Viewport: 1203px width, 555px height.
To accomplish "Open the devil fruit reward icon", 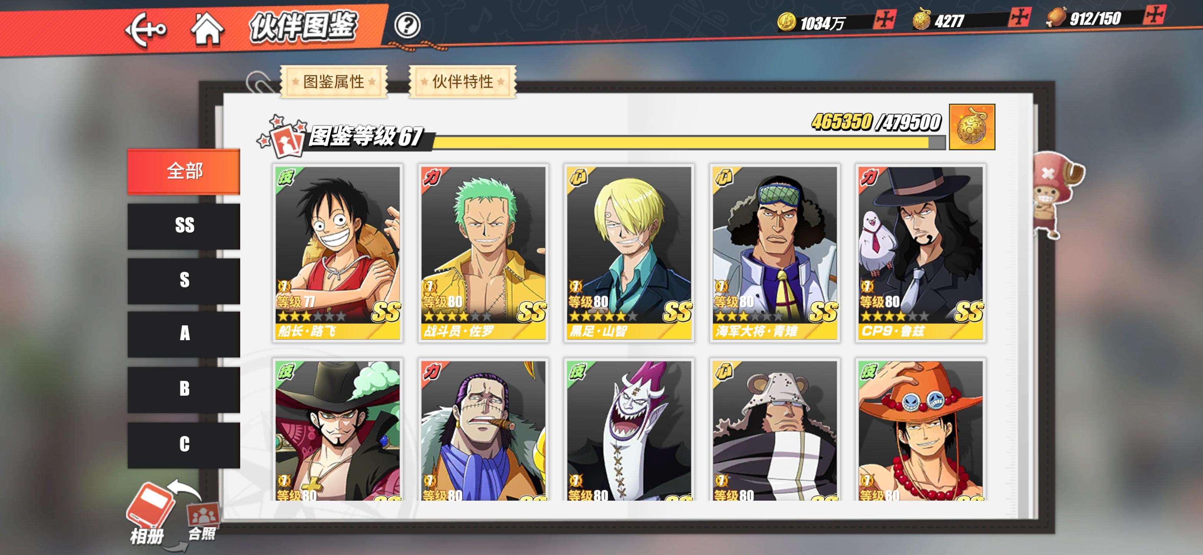I will pos(972,127).
